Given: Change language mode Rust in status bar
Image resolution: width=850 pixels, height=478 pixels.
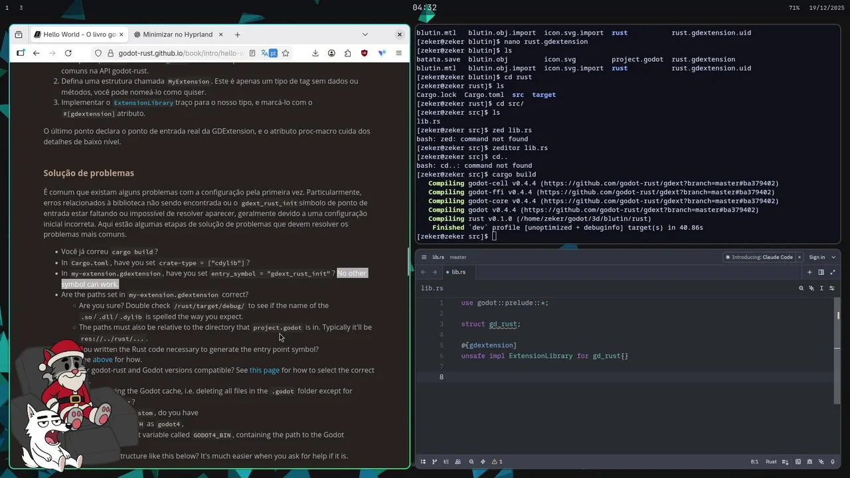Looking at the screenshot, I should click(771, 461).
